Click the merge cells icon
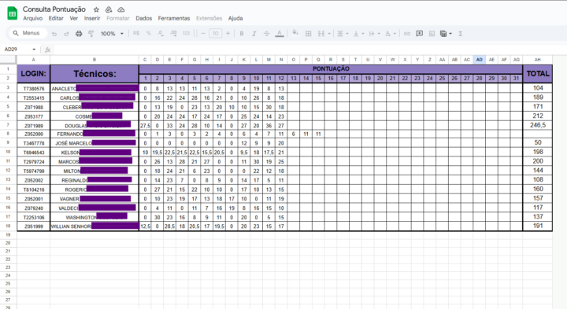Viewport: 567px width, 309px height. coord(321,34)
